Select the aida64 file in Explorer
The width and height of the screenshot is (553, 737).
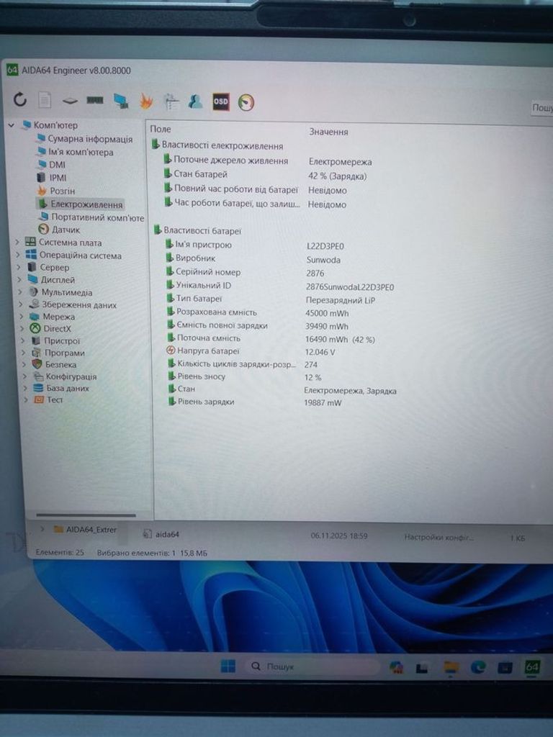tap(161, 535)
